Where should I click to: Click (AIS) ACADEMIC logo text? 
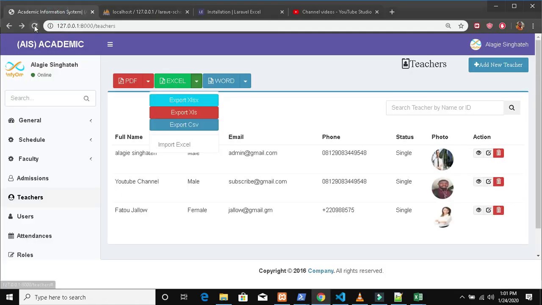coord(50,44)
